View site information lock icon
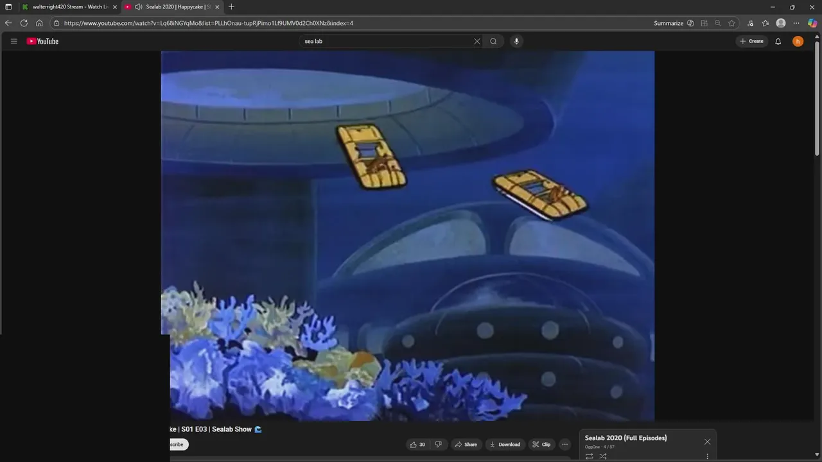This screenshot has height=462, width=822. point(57,23)
